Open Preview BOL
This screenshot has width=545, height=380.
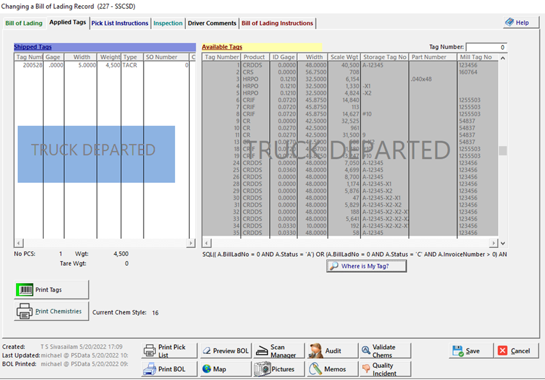coord(224,351)
